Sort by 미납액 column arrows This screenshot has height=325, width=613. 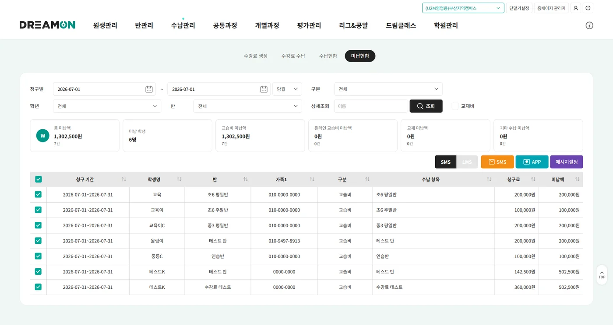click(x=577, y=180)
